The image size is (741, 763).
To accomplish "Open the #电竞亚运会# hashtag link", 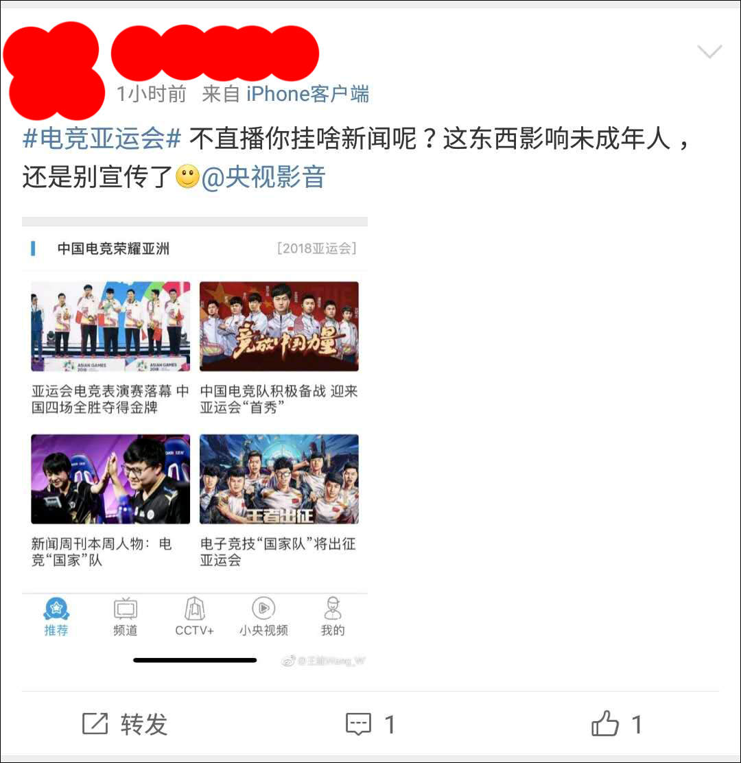I will (x=102, y=138).
